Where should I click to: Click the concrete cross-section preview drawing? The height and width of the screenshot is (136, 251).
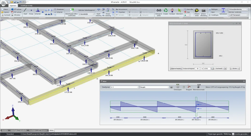click(x=203, y=45)
